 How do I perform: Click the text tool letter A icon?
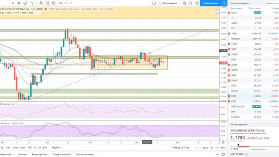(13, 3)
